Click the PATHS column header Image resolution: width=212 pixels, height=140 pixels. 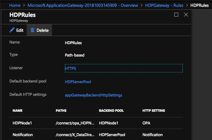[61, 111]
